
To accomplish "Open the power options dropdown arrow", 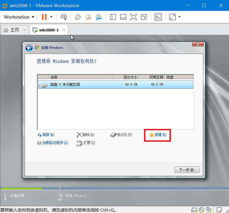I will [51, 17].
